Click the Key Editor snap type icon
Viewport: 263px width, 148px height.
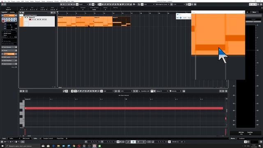102,91
